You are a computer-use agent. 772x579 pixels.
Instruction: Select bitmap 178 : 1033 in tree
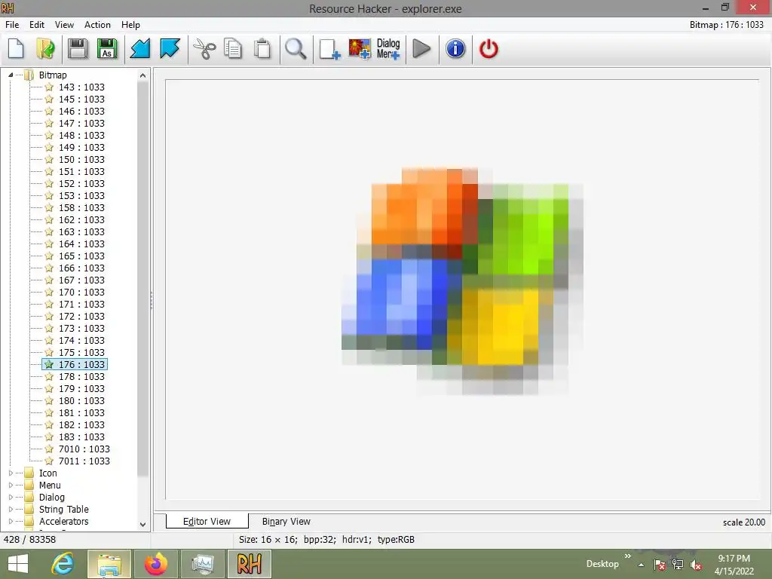point(81,377)
